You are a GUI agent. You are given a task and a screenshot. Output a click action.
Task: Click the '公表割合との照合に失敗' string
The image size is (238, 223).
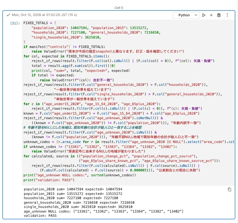point(177,170)
